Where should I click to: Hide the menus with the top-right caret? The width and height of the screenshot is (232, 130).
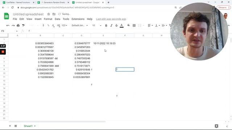[229, 26]
